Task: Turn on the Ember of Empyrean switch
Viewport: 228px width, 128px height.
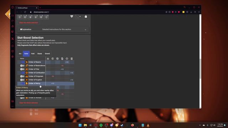Action: pyautogui.click(x=22, y=76)
